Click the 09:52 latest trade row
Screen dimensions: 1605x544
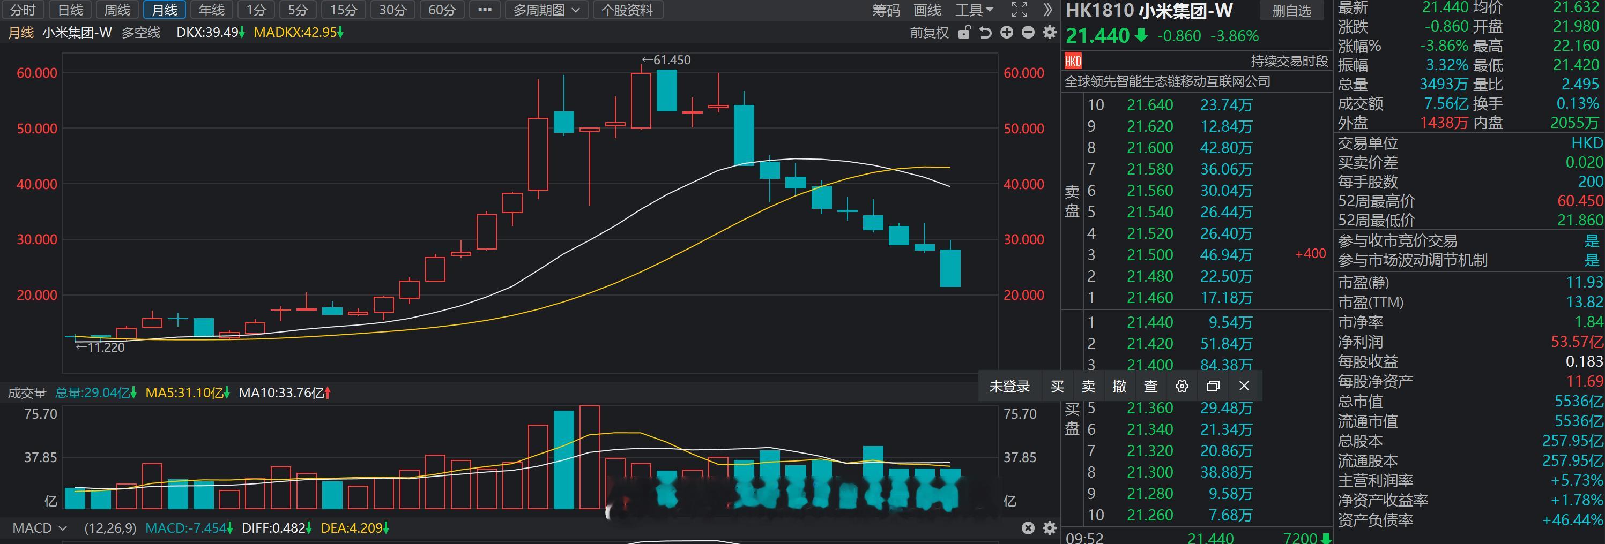click(x=1197, y=538)
